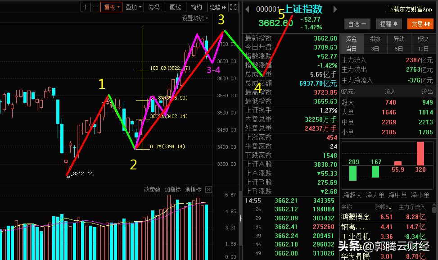Click the 净中单 55.9 bar

point(398,163)
